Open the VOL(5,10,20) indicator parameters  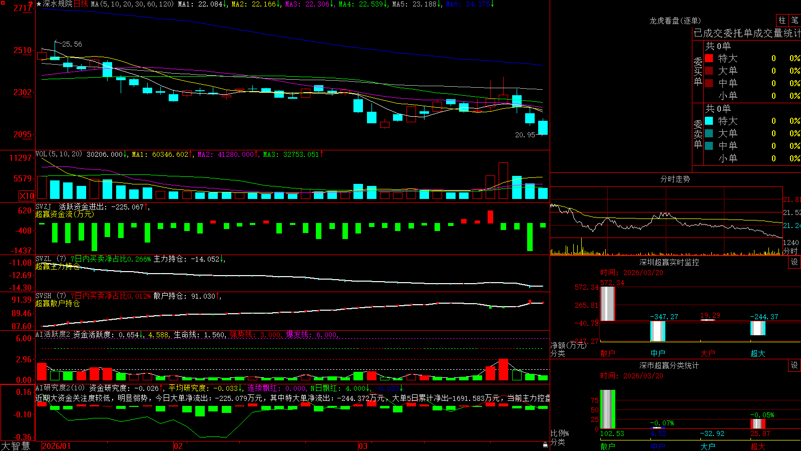(x=59, y=154)
